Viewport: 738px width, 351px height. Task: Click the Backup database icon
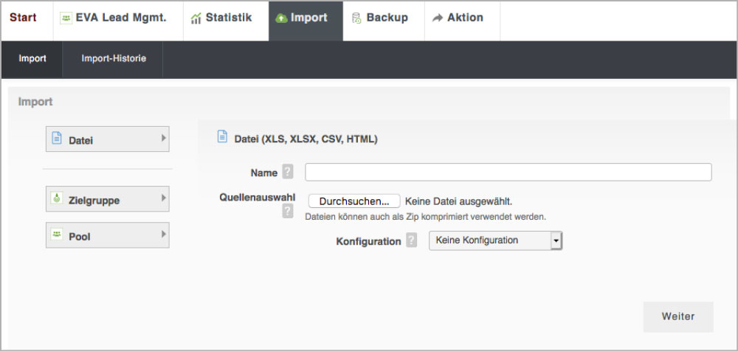356,18
